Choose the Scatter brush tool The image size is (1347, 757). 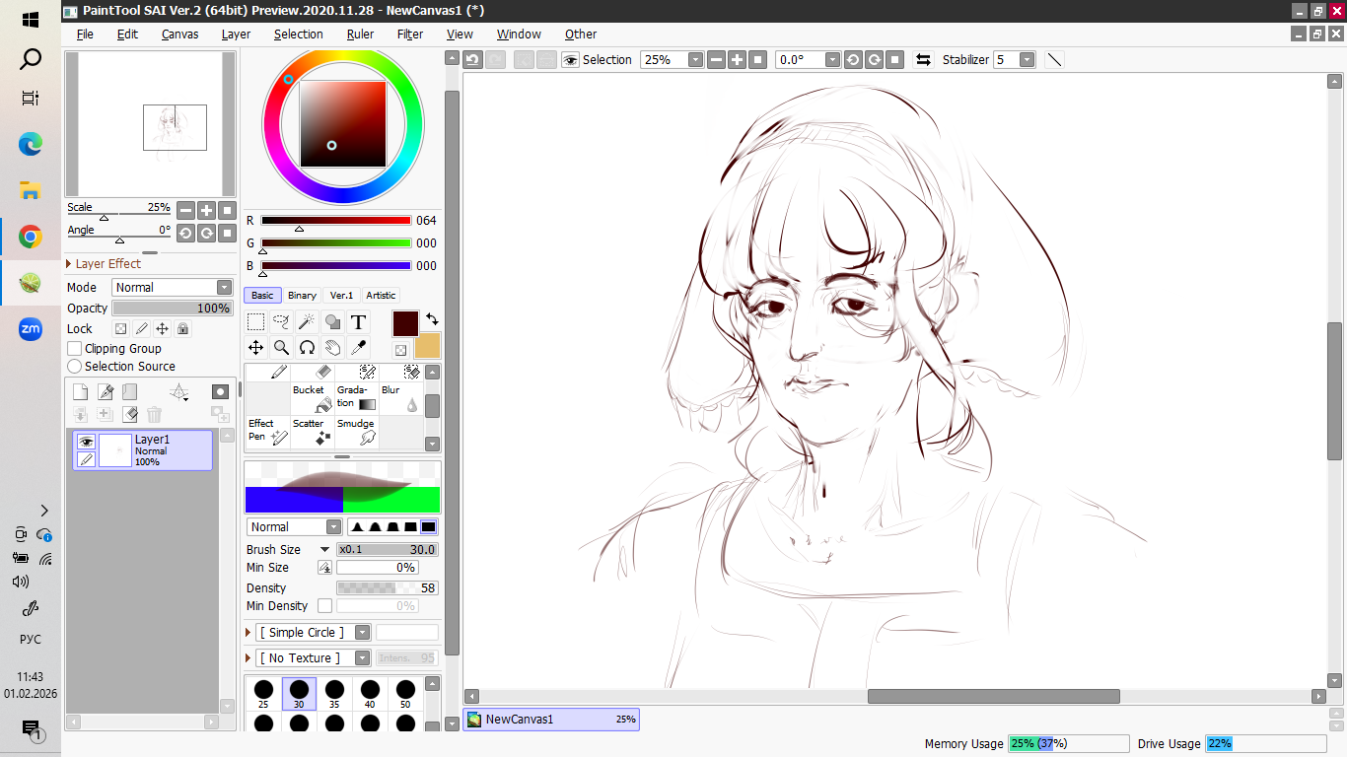[313, 432]
